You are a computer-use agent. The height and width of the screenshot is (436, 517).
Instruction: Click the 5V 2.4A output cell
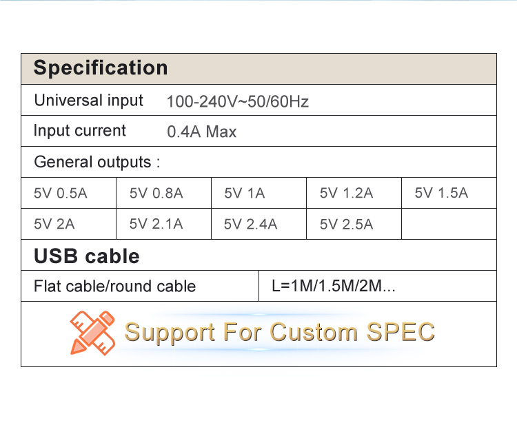(x=258, y=224)
